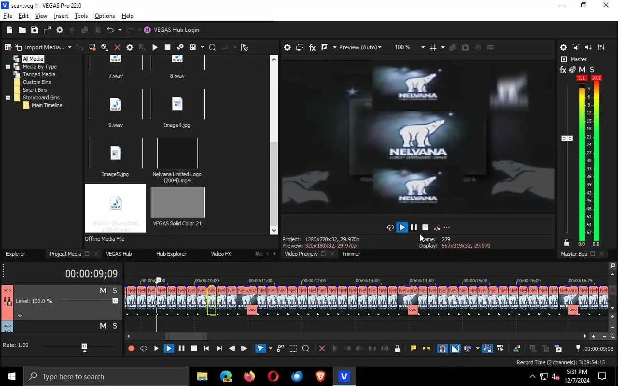This screenshot has height=386, width=618.
Task: Open project properties gear in main toolbar
Action: 60,30
